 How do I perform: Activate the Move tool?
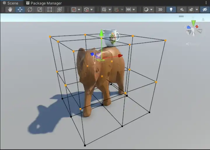[x=20, y=10]
